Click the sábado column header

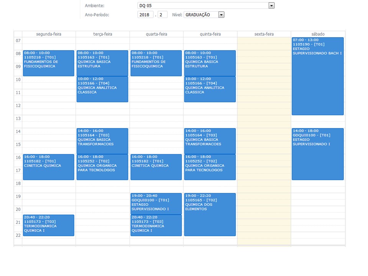318,34
